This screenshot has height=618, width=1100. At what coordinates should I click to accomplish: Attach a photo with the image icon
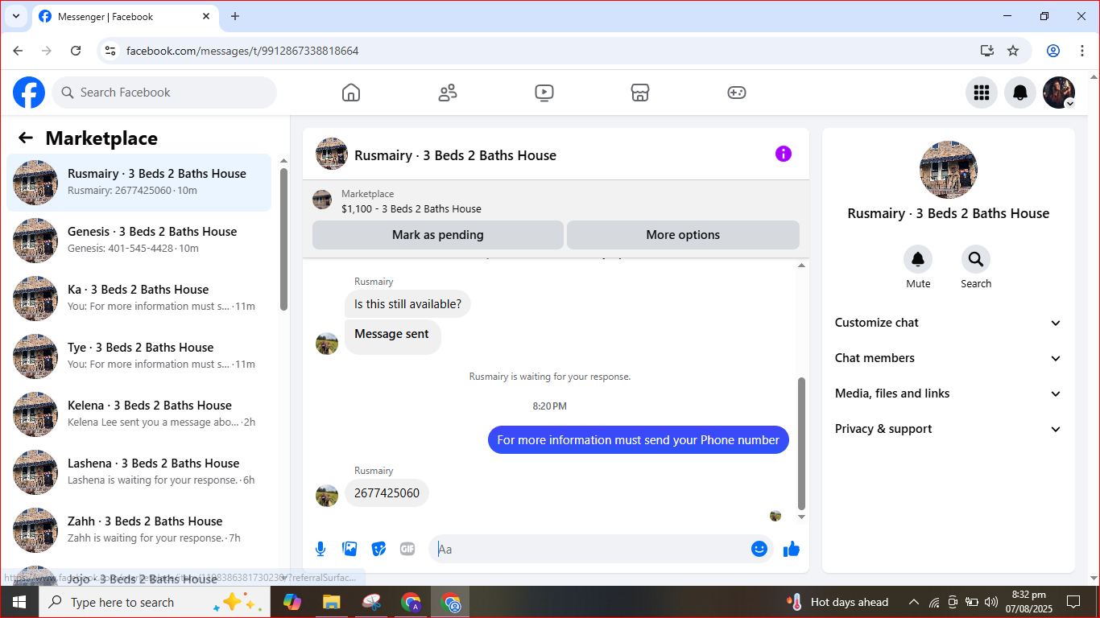[349, 549]
